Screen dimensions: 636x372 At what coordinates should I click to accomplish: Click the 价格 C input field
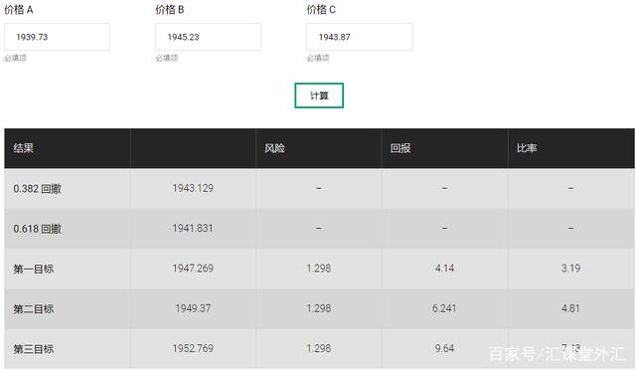click(x=360, y=37)
